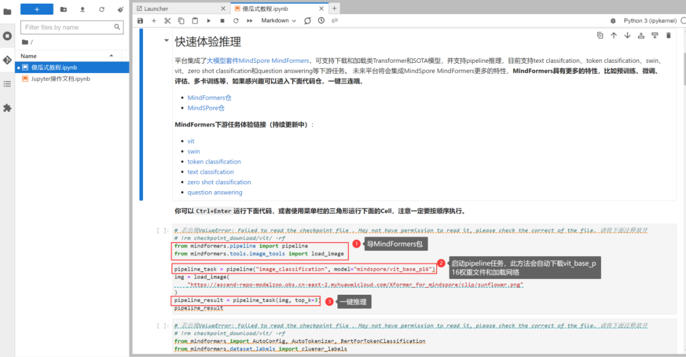Collapse the 快速体验推理 heading
The height and width of the screenshot is (357, 686).
(166, 41)
